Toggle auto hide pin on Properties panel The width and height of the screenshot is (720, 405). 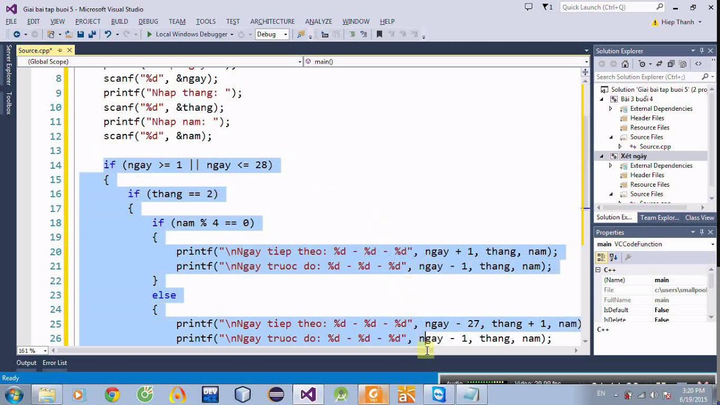click(x=702, y=232)
